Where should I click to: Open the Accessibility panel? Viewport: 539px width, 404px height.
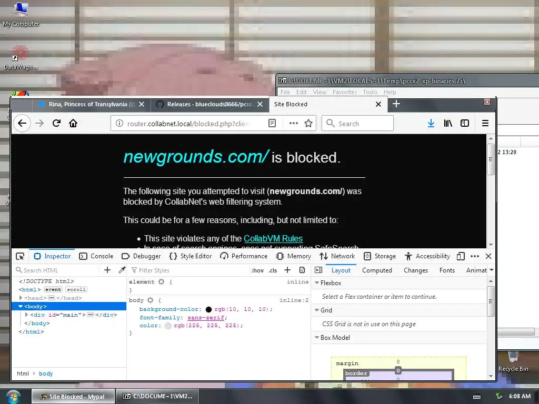click(427, 256)
